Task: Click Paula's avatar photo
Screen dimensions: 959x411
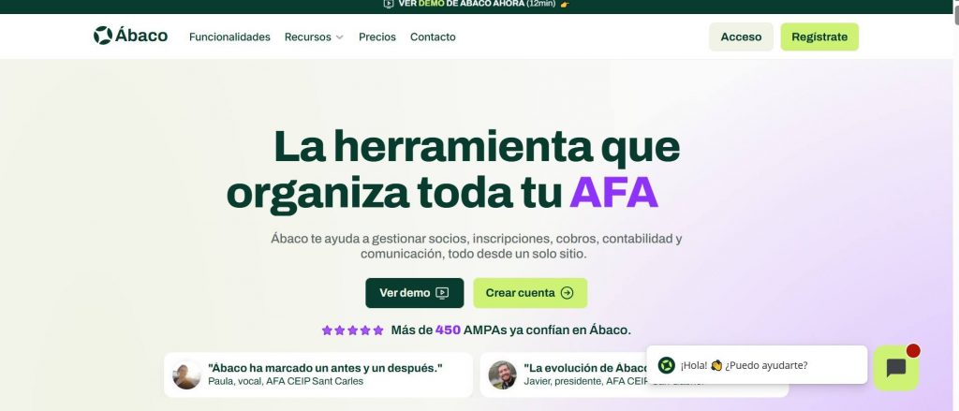Action: click(186, 374)
